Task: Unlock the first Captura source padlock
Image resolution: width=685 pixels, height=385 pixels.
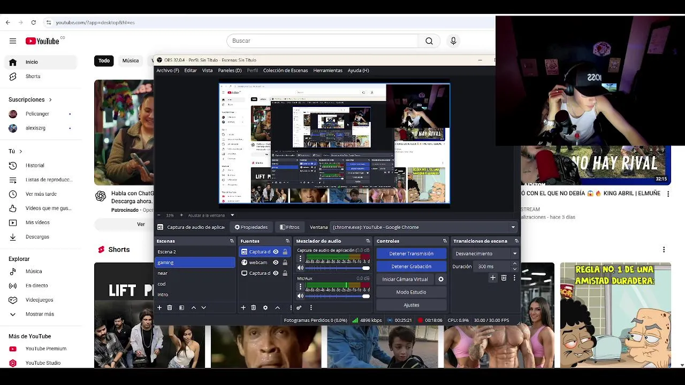Action: pyautogui.click(x=285, y=252)
